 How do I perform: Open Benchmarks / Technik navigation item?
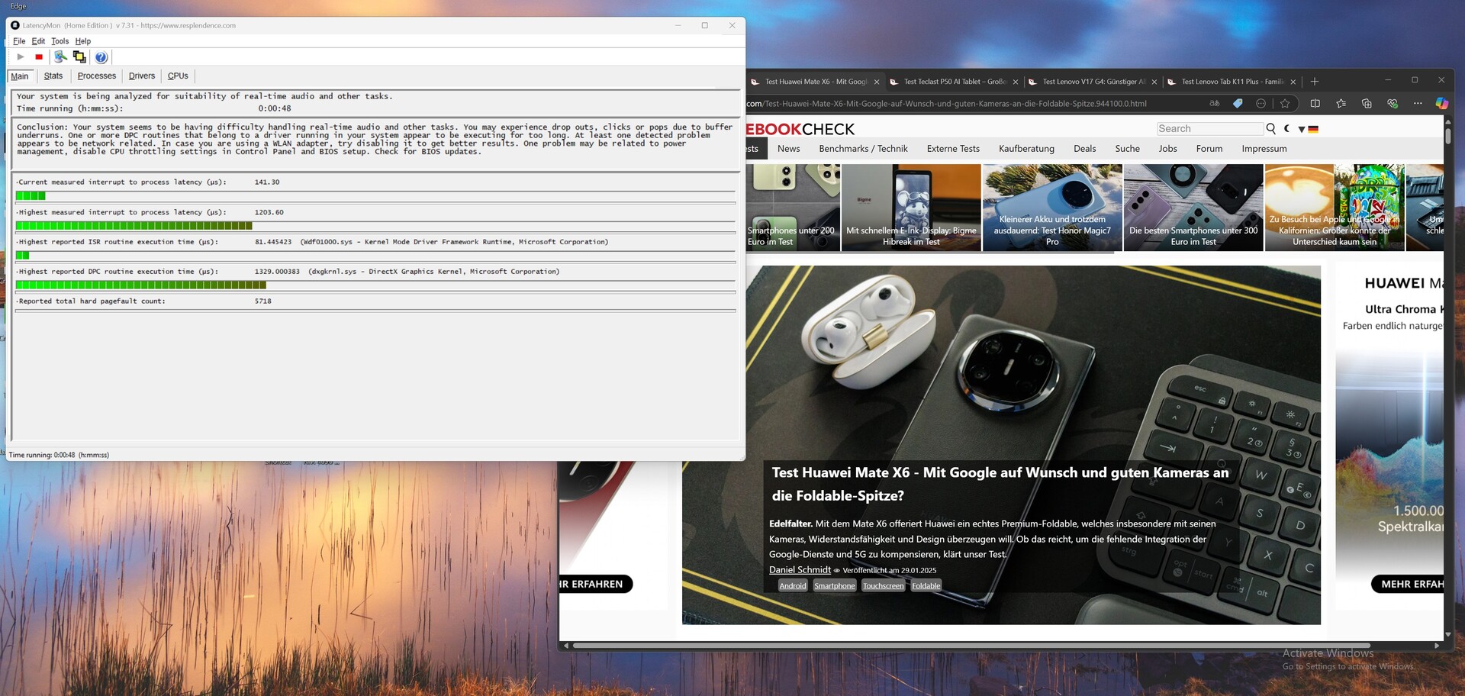[x=863, y=149]
